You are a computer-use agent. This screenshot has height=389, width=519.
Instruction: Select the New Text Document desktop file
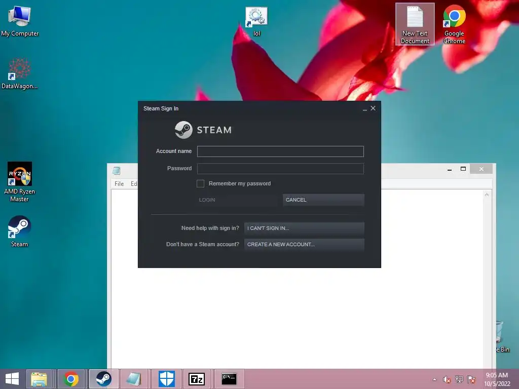(x=415, y=24)
